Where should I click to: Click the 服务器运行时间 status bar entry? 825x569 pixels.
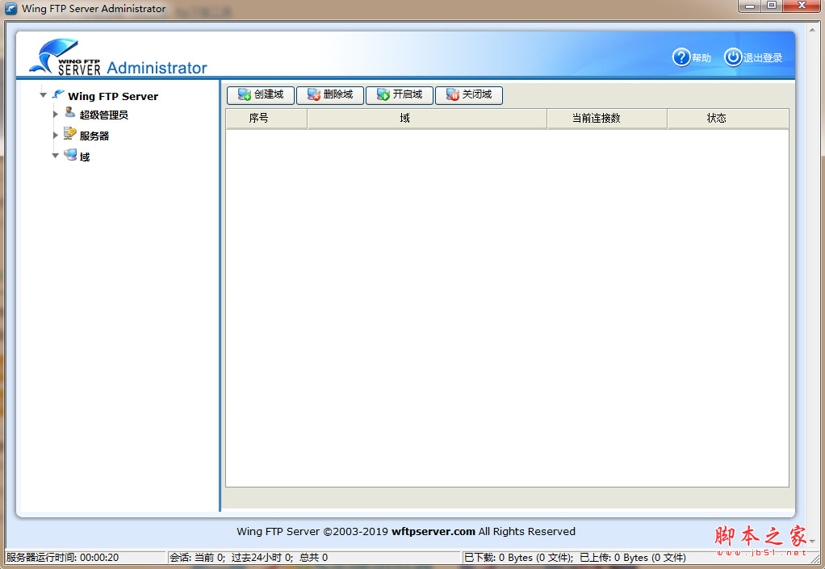[86, 558]
